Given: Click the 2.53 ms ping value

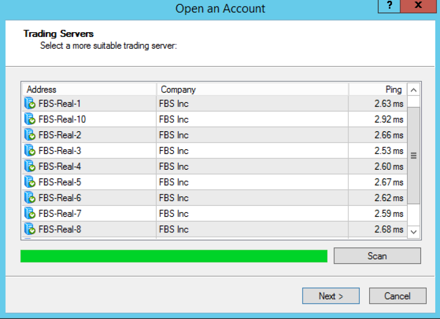Looking at the screenshot, I should (x=388, y=150).
